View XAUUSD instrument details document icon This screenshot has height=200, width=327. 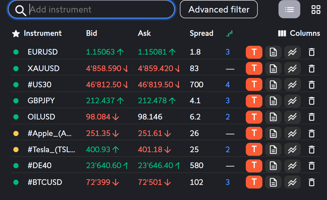coord(273,68)
